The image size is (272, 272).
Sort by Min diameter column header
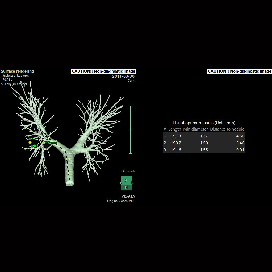point(195,129)
